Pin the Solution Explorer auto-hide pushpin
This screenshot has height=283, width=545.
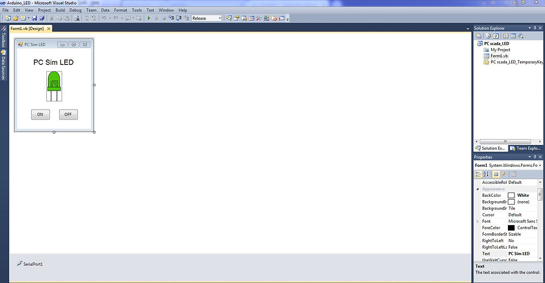(535, 28)
